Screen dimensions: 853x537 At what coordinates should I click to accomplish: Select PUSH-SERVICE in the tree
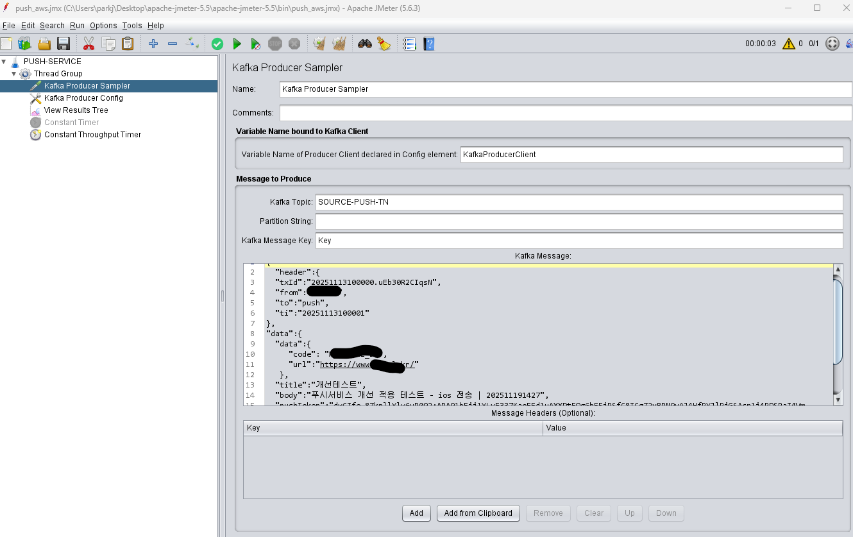point(52,62)
